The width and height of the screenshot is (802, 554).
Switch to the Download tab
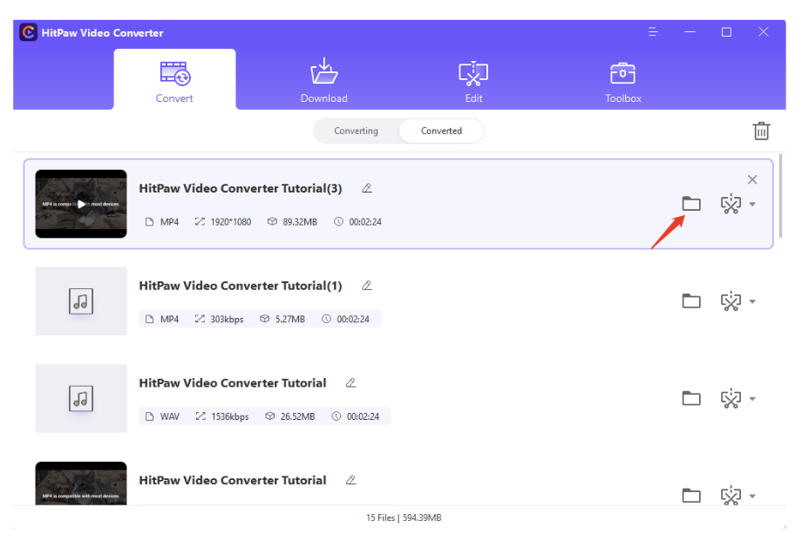(x=323, y=80)
